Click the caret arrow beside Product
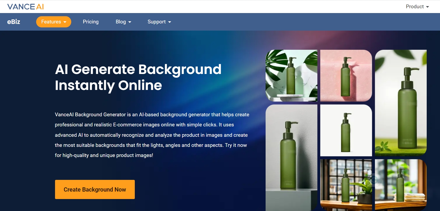This screenshot has width=440, height=211. tap(428, 7)
